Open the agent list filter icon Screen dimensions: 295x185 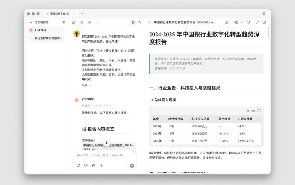tap(64, 22)
